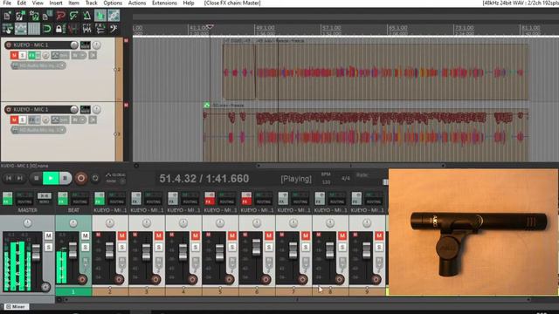Viewport: 559px width, 314px height.
Task: Mute track 2 in the track panel
Action: [x=14, y=56]
